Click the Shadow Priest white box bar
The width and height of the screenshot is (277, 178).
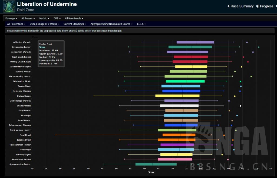179,106
